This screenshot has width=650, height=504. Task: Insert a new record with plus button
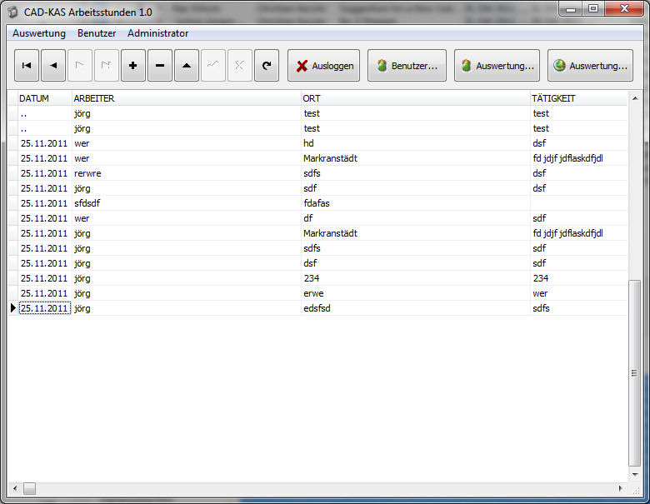(132, 66)
